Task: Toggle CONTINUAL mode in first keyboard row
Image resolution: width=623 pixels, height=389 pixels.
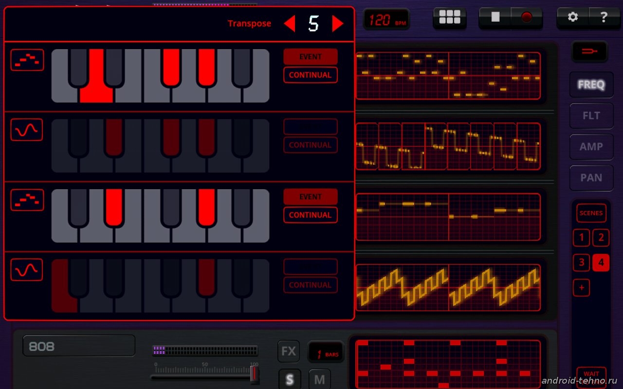Action: [x=311, y=75]
